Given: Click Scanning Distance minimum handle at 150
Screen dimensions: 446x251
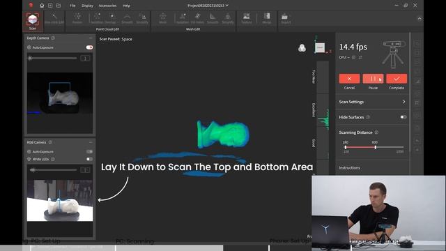Looking at the screenshot, I should coord(346,147).
